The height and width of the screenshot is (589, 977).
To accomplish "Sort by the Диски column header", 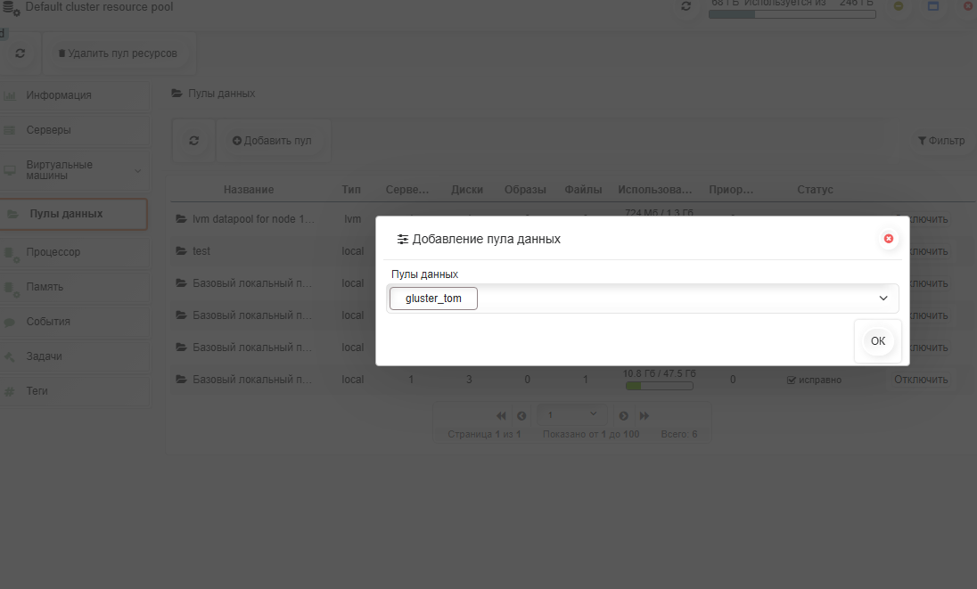I will tap(467, 189).
